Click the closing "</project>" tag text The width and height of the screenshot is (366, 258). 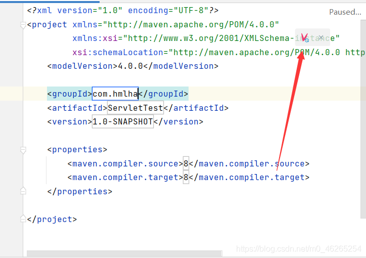coord(52,220)
